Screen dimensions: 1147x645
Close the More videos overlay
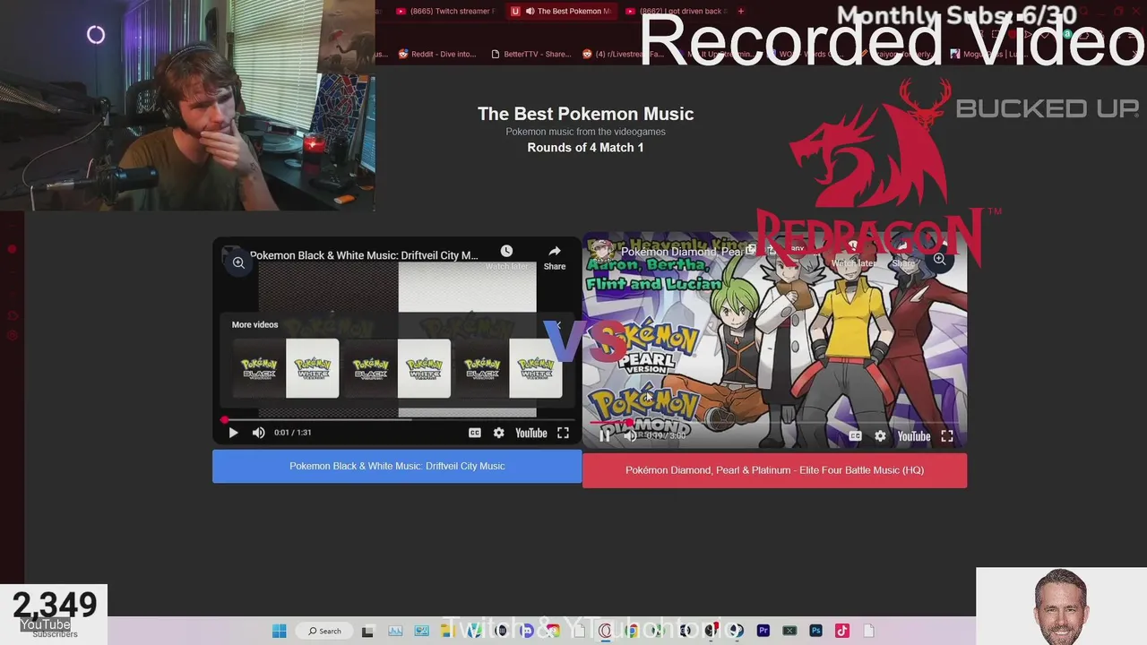coord(558,324)
